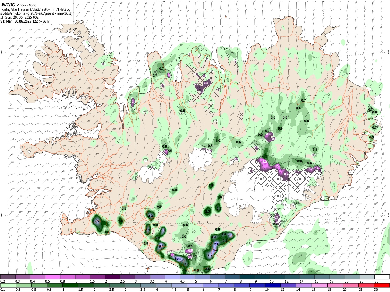Viewport: 390px width, 292px height.
Task: Click the UWC/IG title text
Action: pos(7,5)
